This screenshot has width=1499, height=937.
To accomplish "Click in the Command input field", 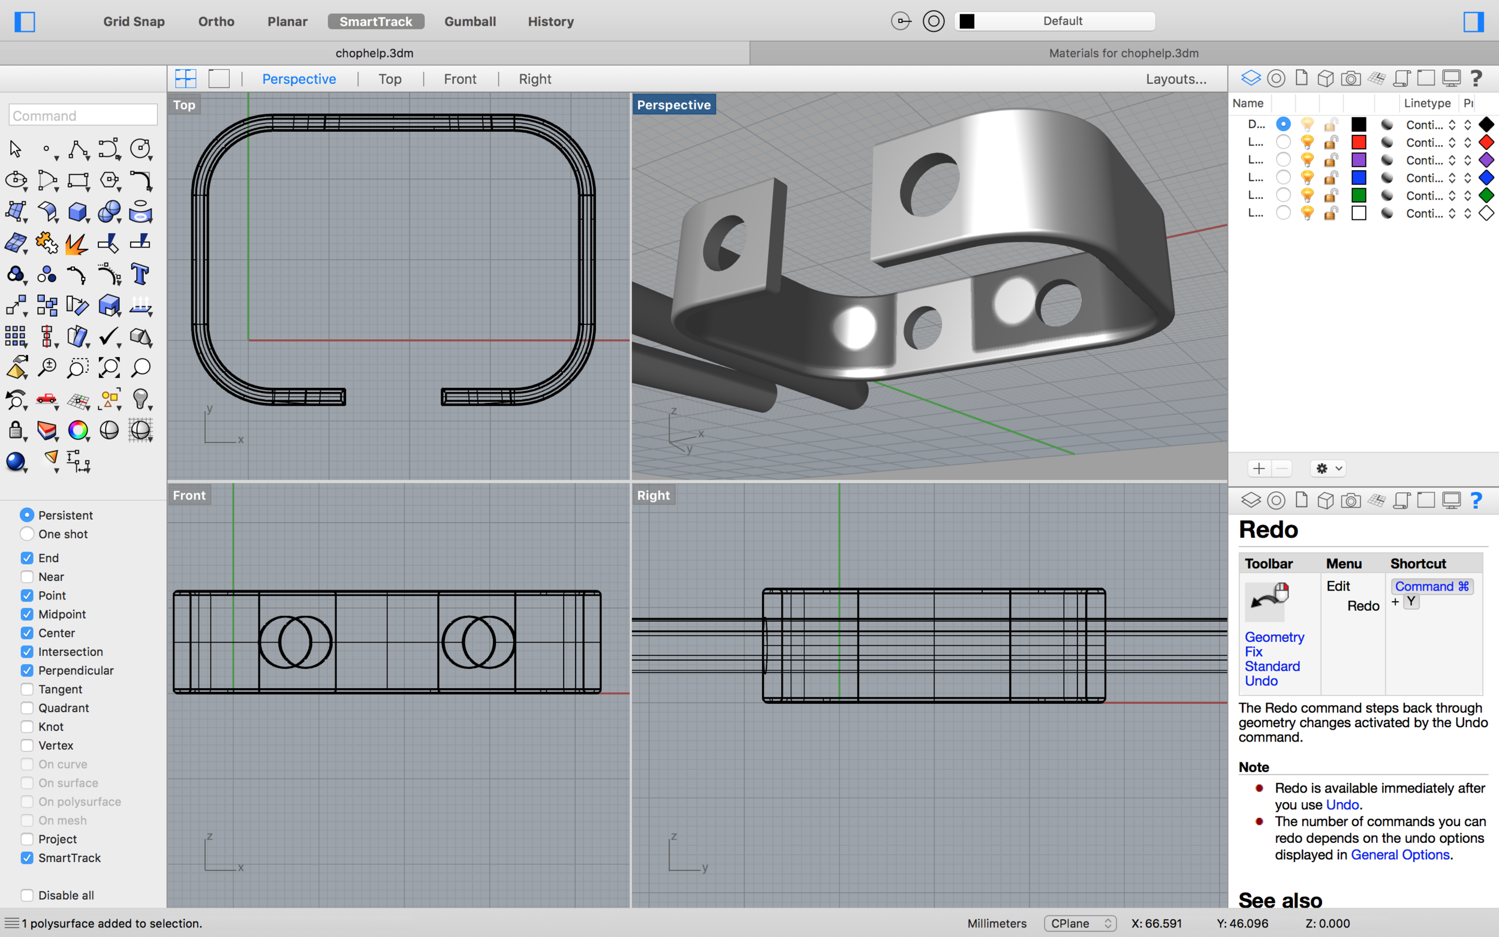I will (83, 115).
